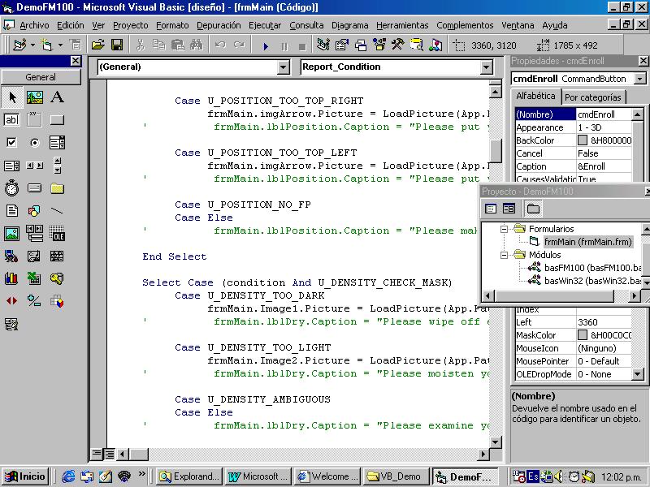Click the Save project toolbar icon

point(117,45)
